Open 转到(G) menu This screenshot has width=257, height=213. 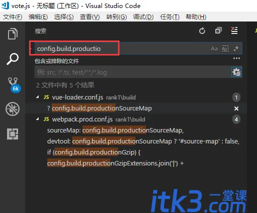116,17
